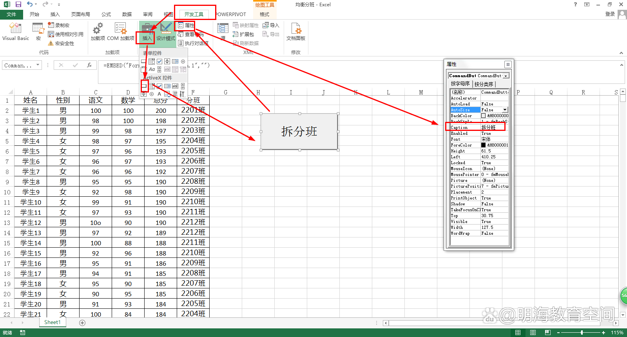Screen dimensions: 627x337
Task: Open 宏安全性 macro security settings
Action: coord(61,43)
